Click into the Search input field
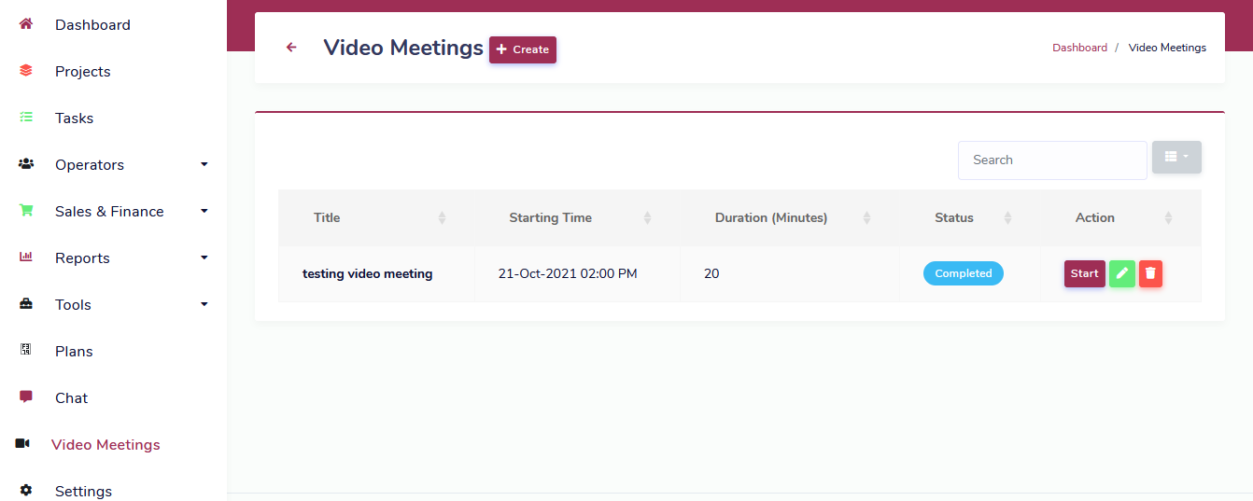The width and height of the screenshot is (1253, 501). [1051, 160]
